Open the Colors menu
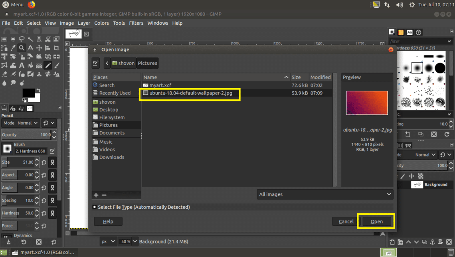 [101, 23]
